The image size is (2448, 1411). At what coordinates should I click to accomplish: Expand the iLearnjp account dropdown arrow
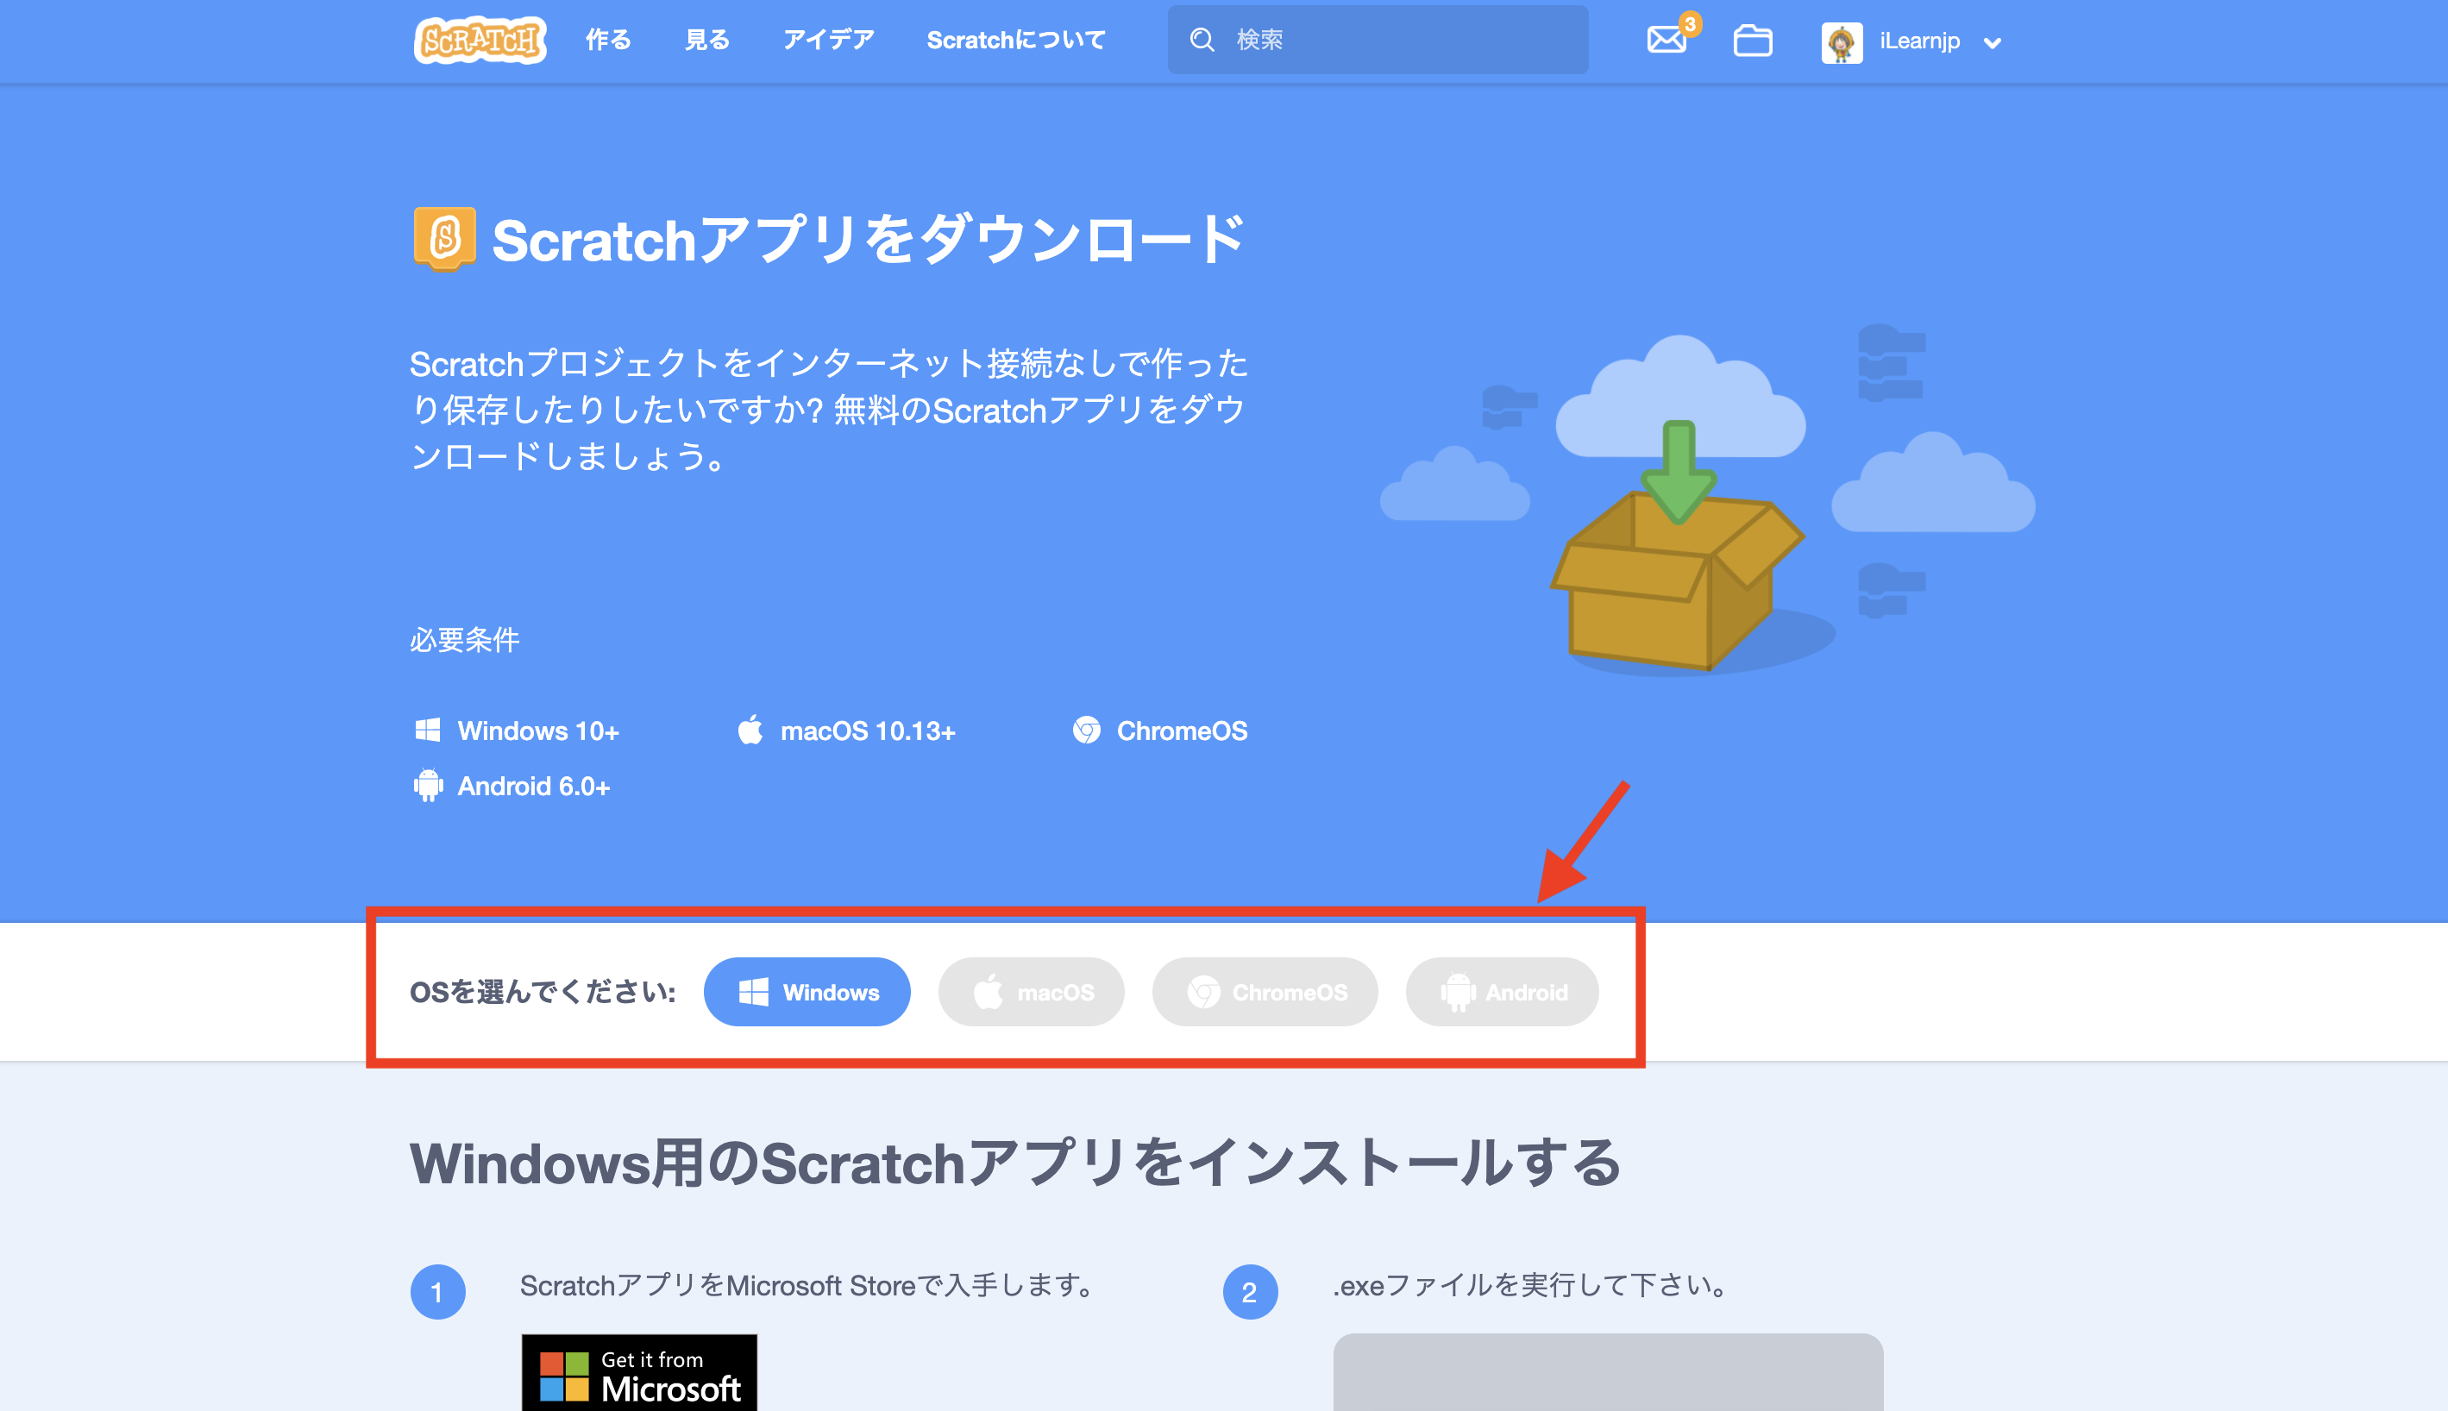(1992, 42)
